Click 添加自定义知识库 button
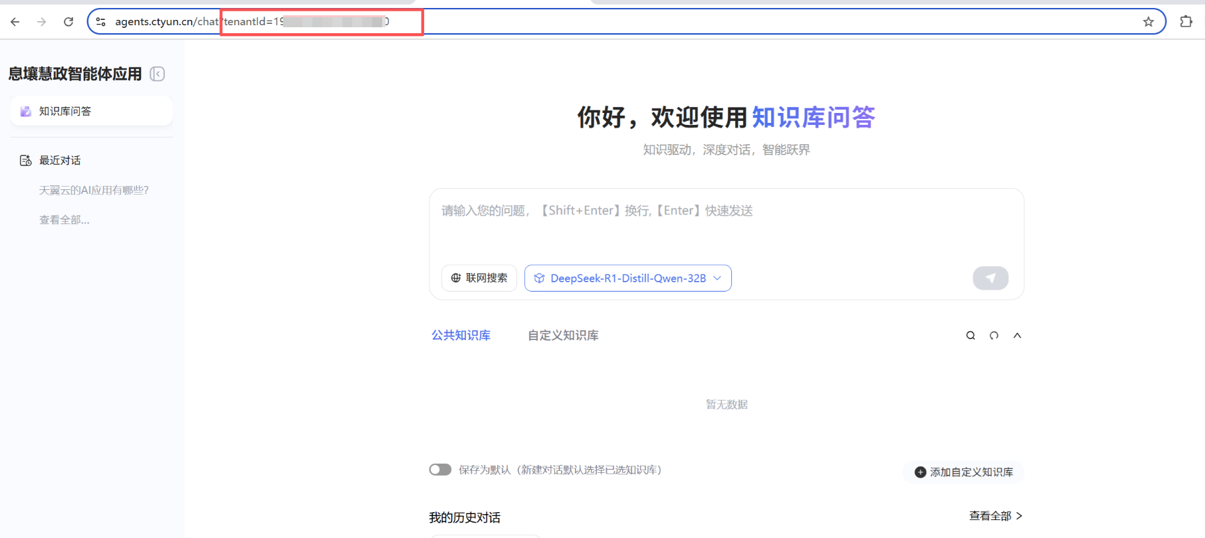This screenshot has height=538, width=1205. (963, 472)
